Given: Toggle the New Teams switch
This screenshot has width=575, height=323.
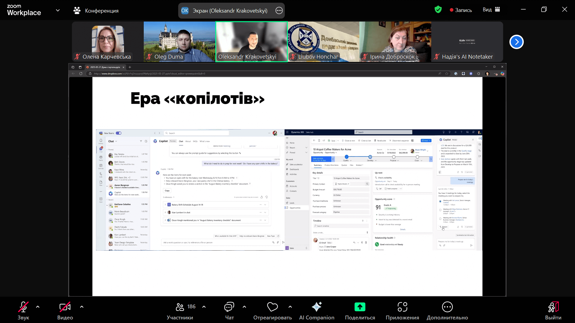Looking at the screenshot, I should pyautogui.click(x=119, y=133).
